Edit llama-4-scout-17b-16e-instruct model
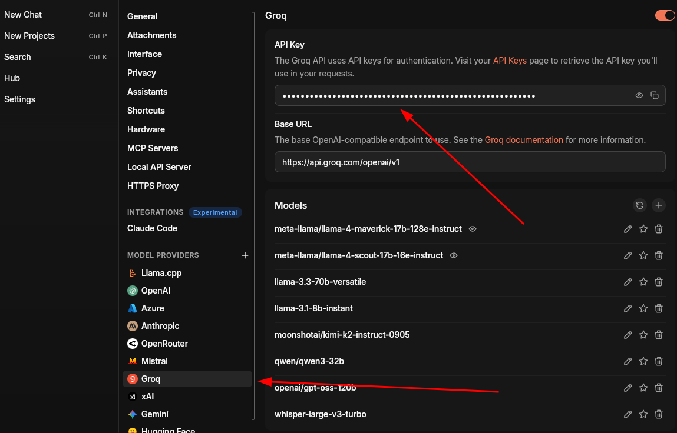Viewport: 677px width, 433px height. [x=628, y=255]
